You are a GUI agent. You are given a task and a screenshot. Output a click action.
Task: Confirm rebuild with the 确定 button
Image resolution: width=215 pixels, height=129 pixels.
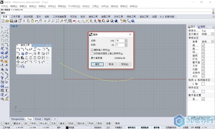tap(97, 64)
